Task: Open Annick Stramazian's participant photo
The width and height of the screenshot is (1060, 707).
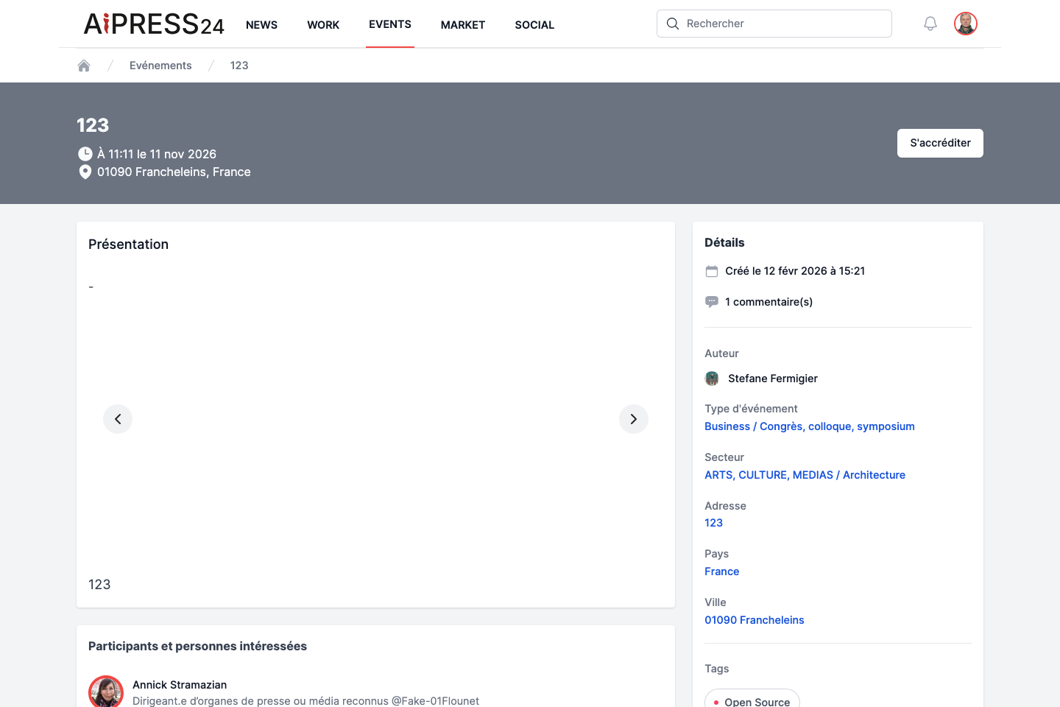Action: pyautogui.click(x=106, y=692)
